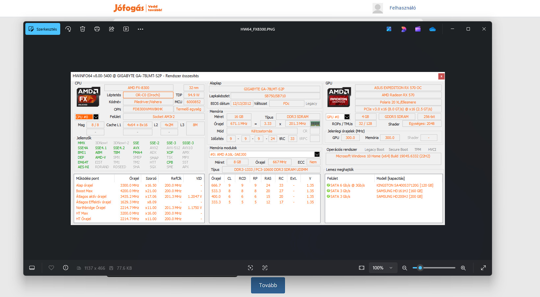Click the Tovább button

pyautogui.click(x=268, y=285)
